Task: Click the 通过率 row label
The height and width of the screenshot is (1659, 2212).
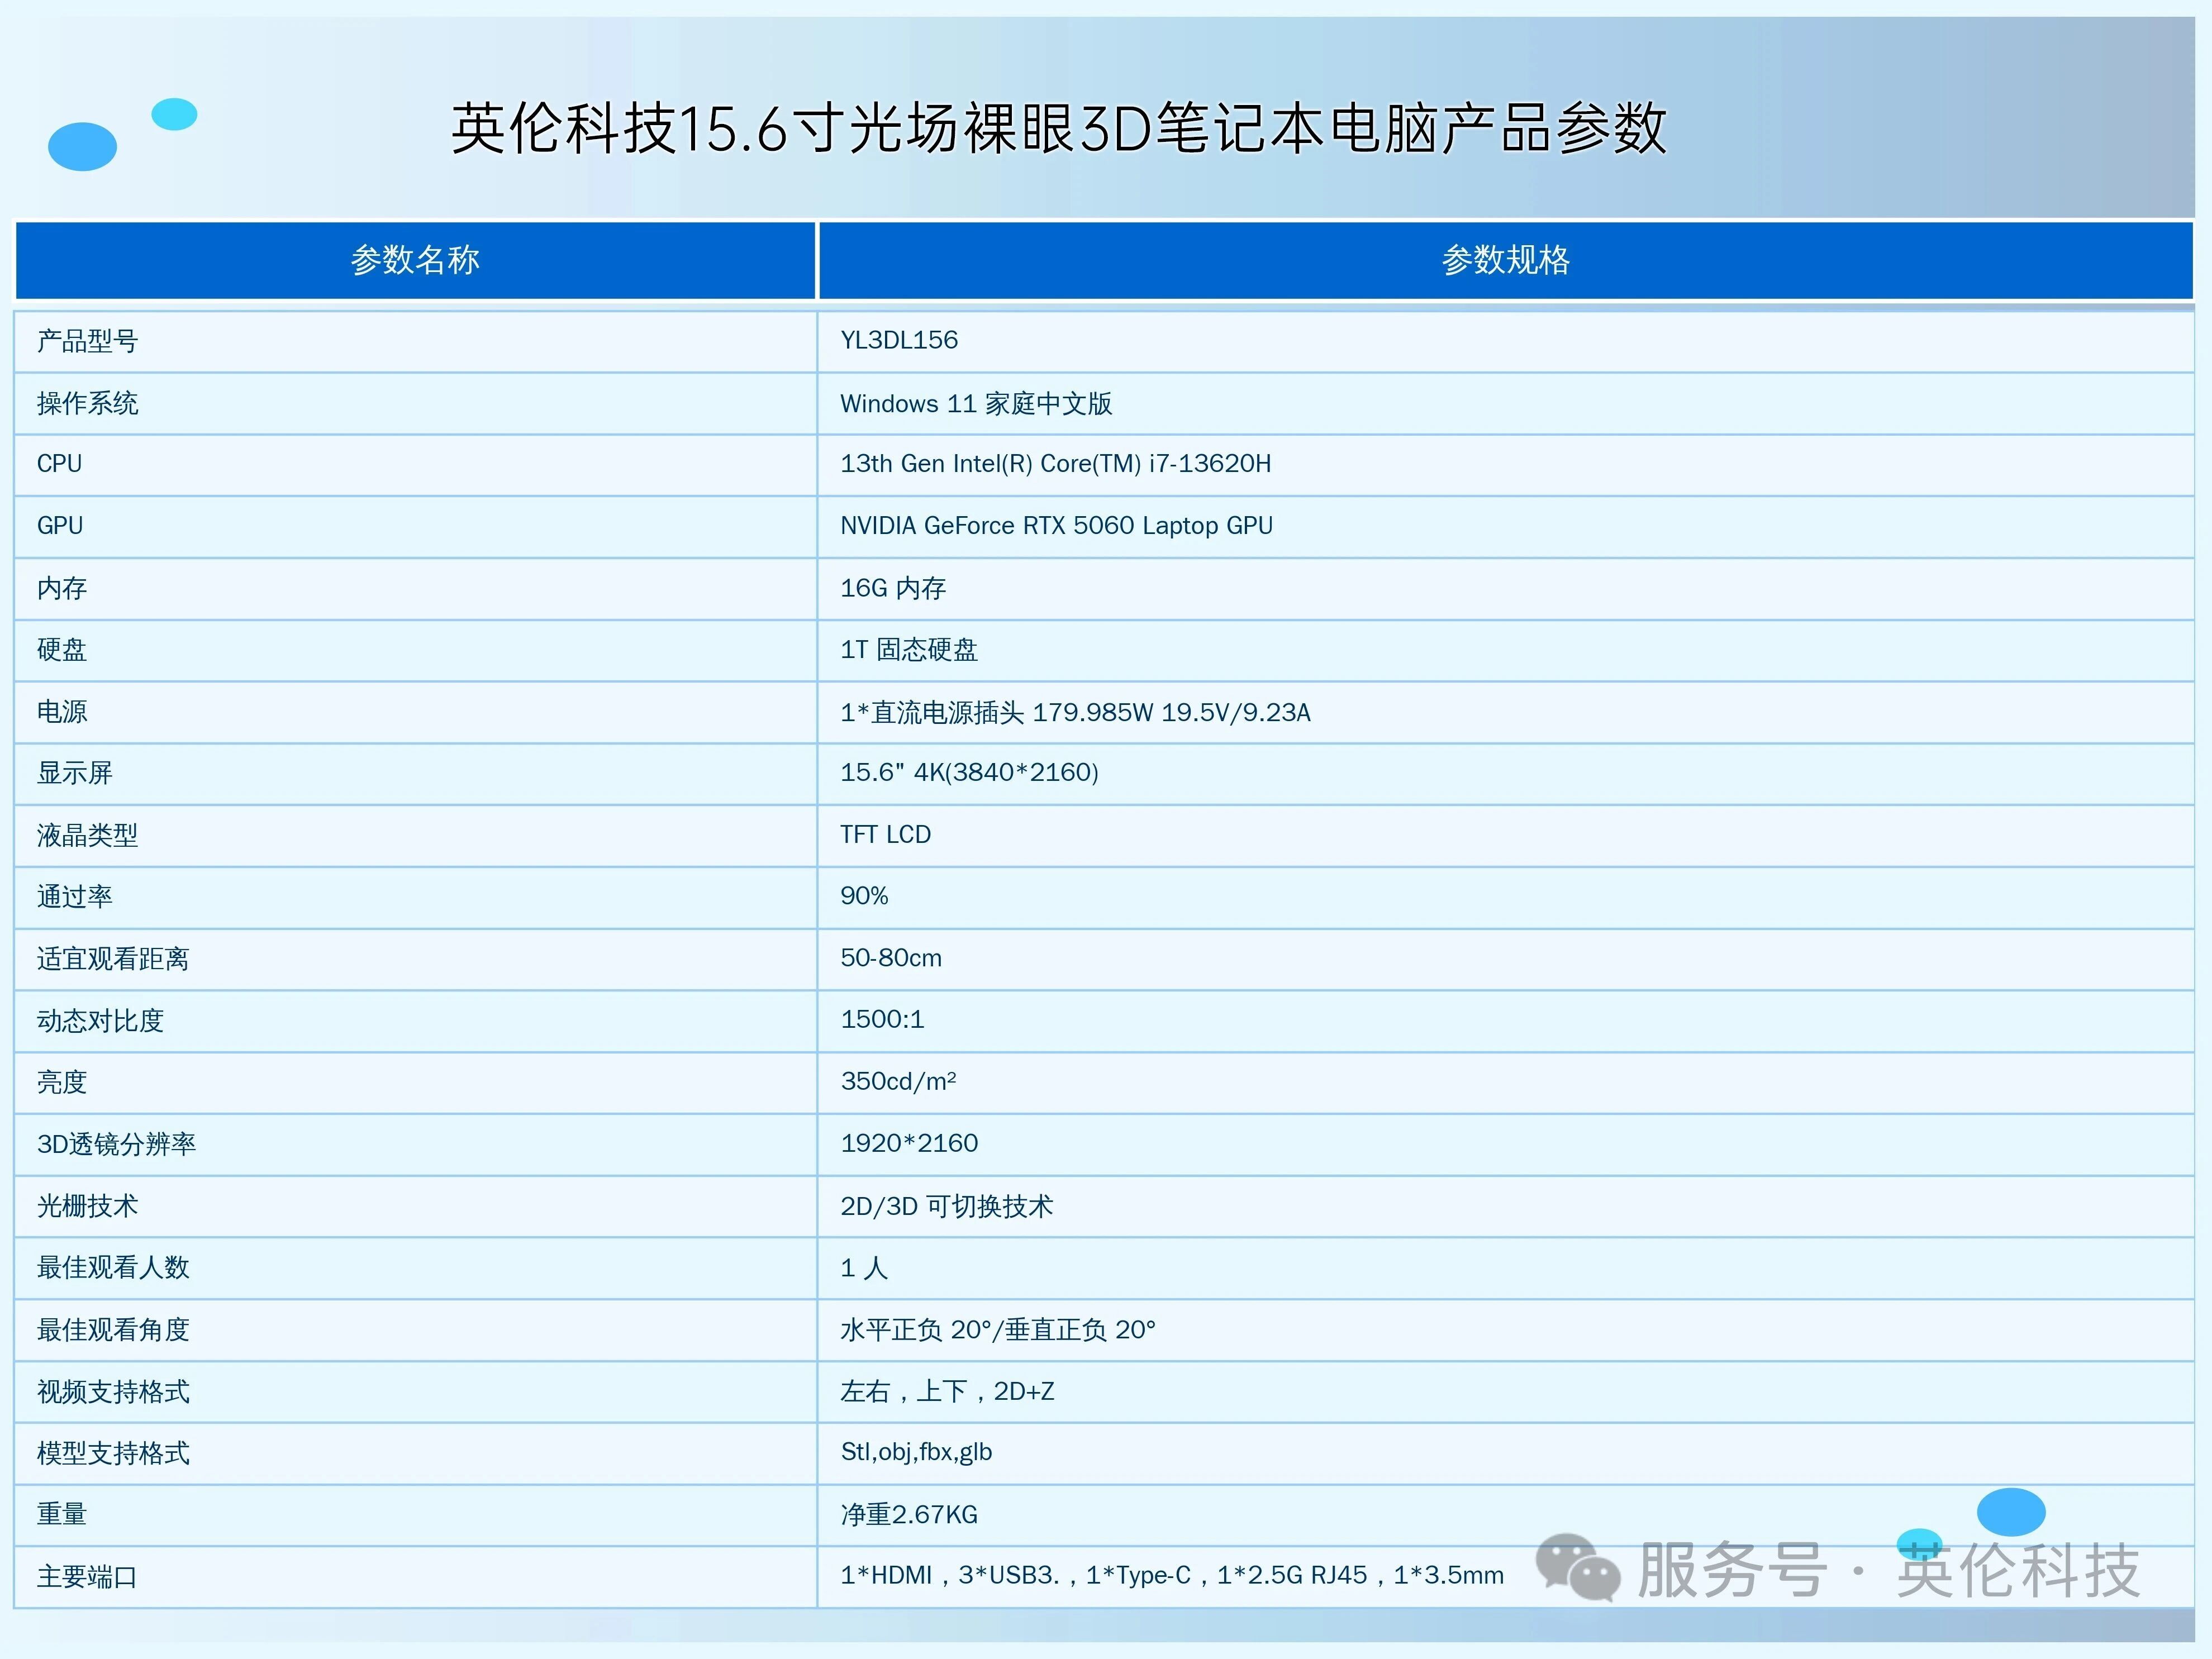Action: coord(75,897)
